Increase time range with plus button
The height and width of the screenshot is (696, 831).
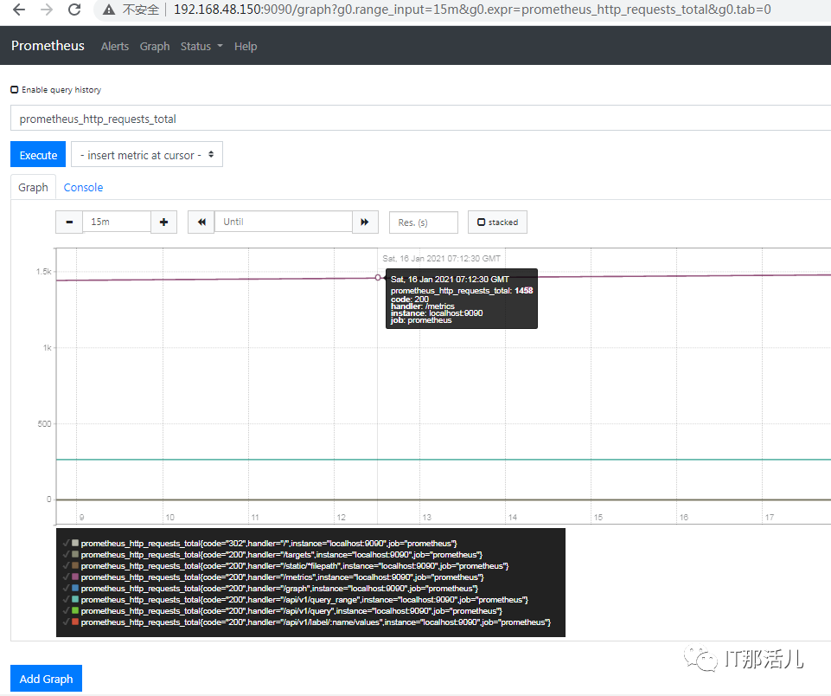(163, 222)
